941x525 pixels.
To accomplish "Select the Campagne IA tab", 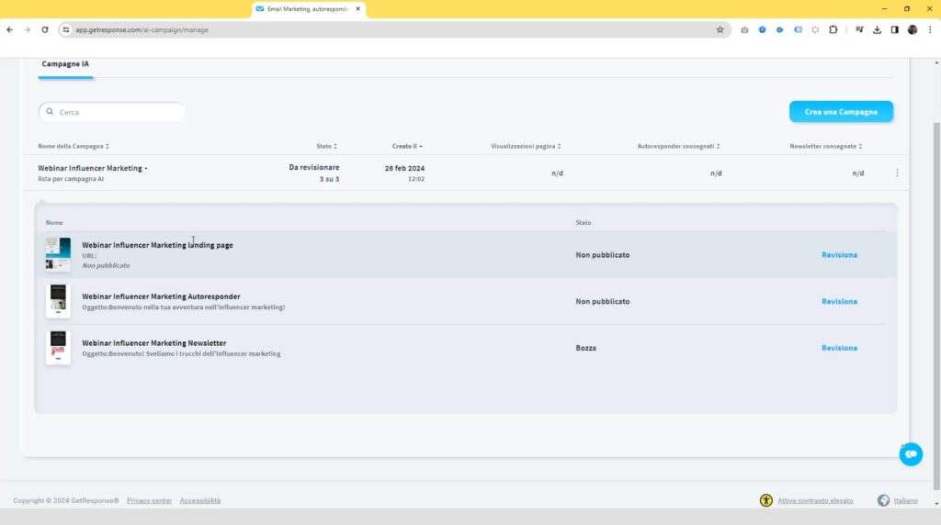I will point(65,64).
